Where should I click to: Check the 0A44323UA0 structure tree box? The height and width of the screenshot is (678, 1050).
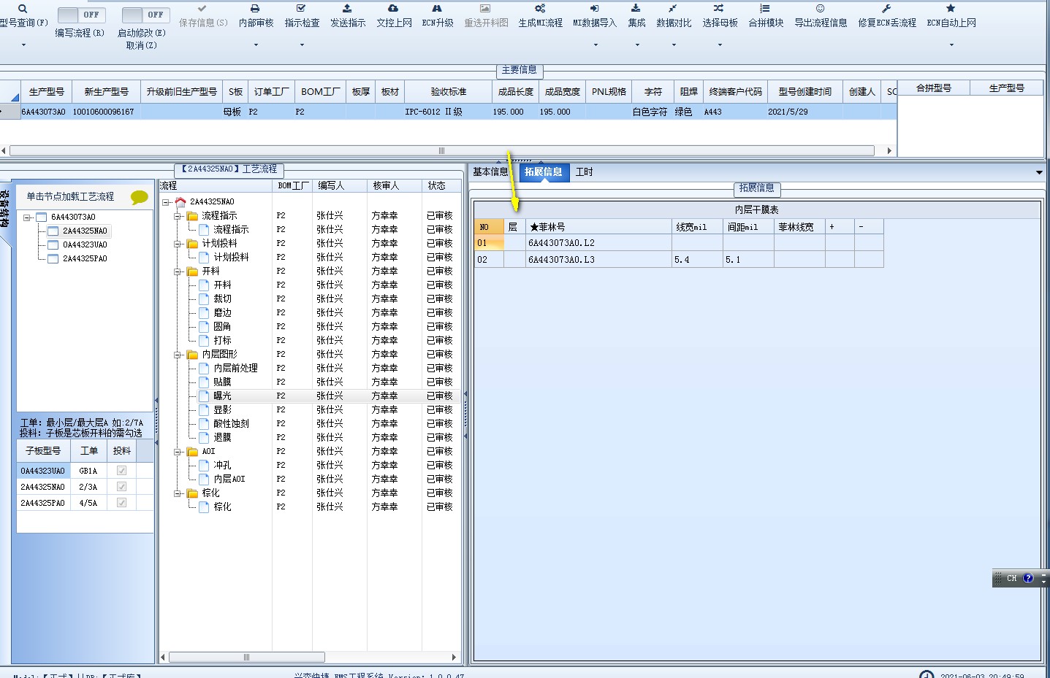click(x=53, y=245)
